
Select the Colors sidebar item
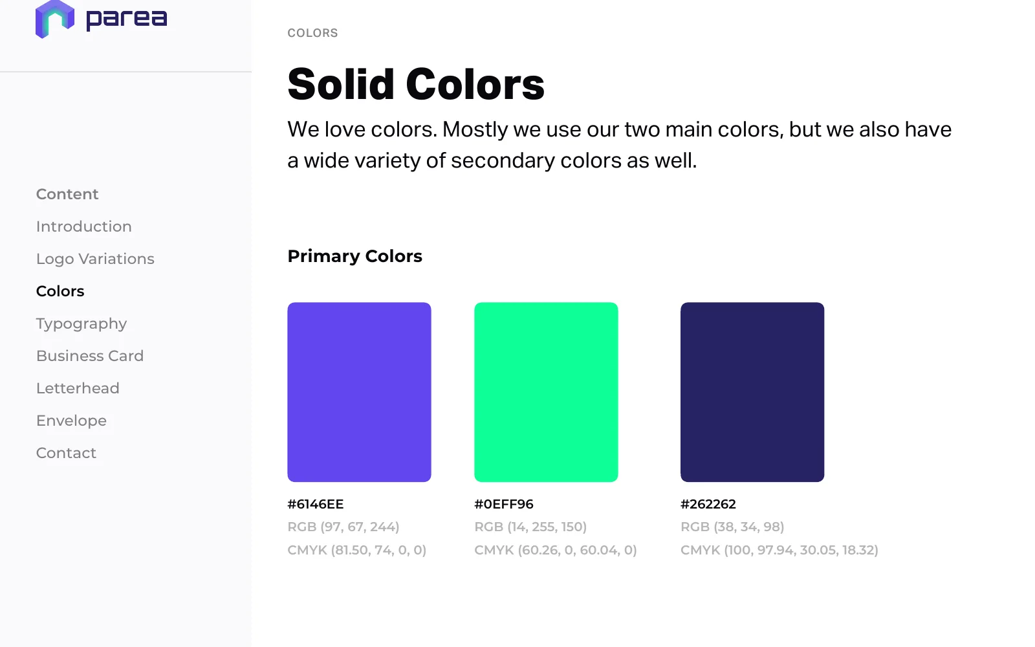[60, 291]
